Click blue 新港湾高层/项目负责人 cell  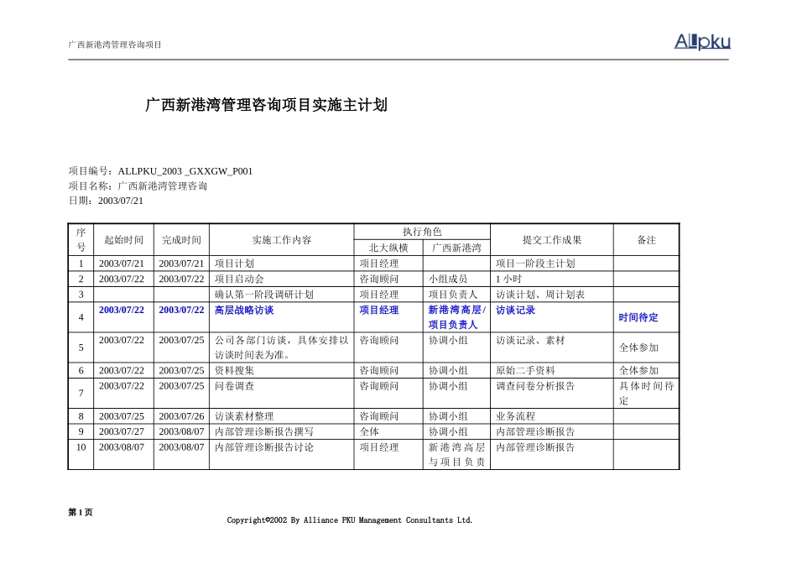point(456,317)
